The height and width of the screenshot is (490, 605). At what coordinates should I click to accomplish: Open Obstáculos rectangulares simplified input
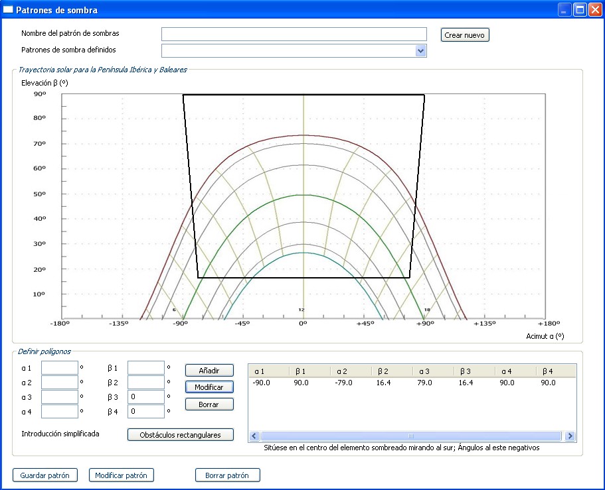181,435
